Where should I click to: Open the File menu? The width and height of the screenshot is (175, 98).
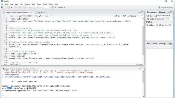2,4
